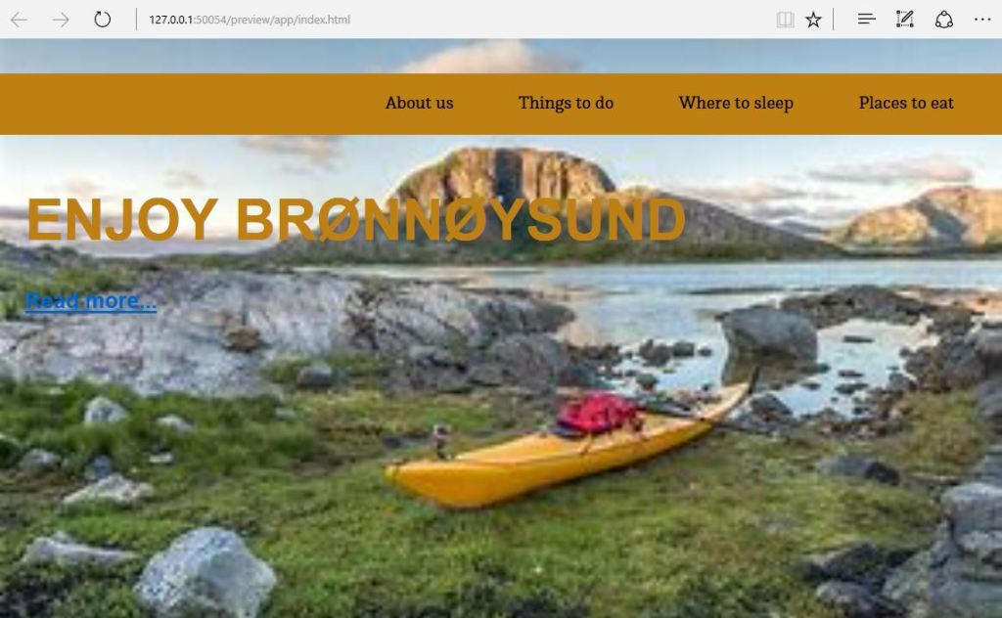Click the browser forward arrow
The height and width of the screenshot is (618, 1002).
tap(61, 20)
